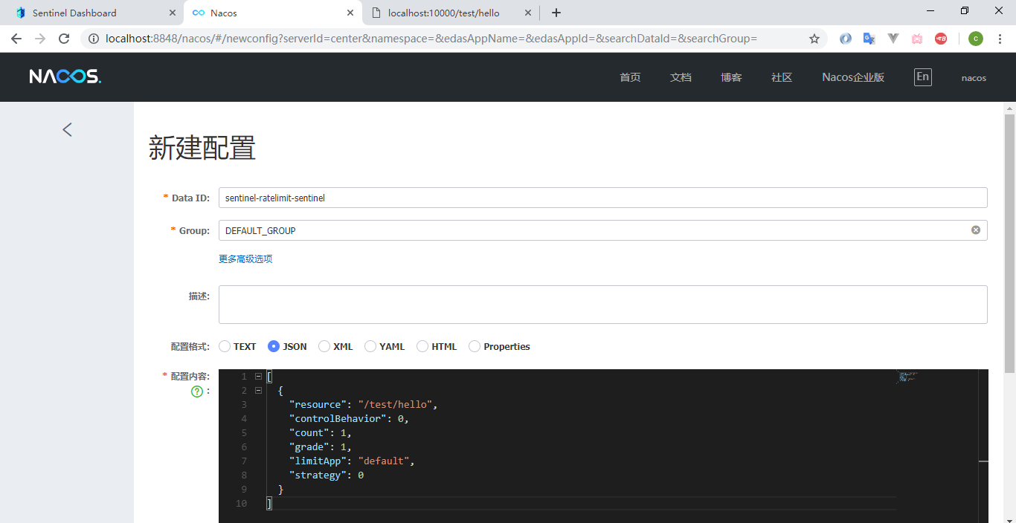View site information icon in address bar

click(x=94, y=39)
